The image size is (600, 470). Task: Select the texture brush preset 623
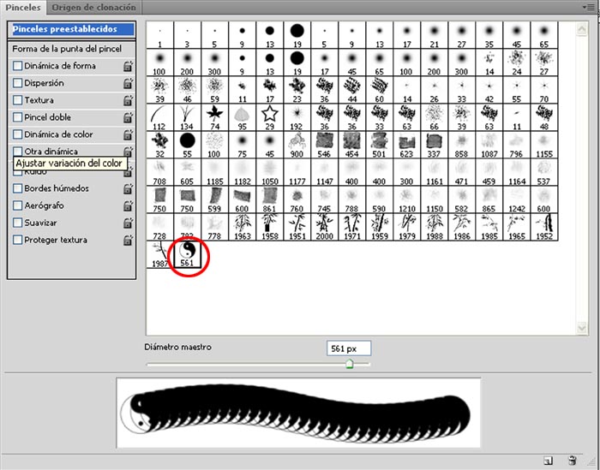(407, 146)
